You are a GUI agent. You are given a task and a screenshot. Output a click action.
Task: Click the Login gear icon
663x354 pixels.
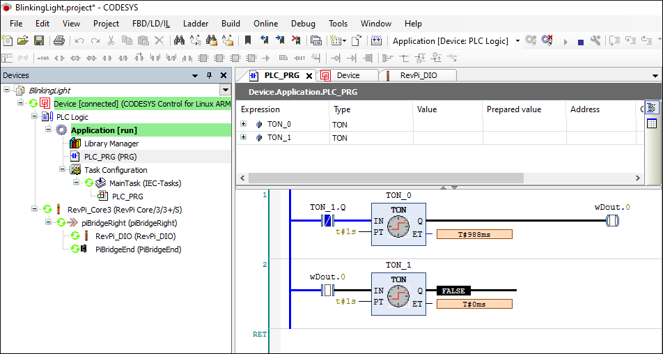(531, 40)
